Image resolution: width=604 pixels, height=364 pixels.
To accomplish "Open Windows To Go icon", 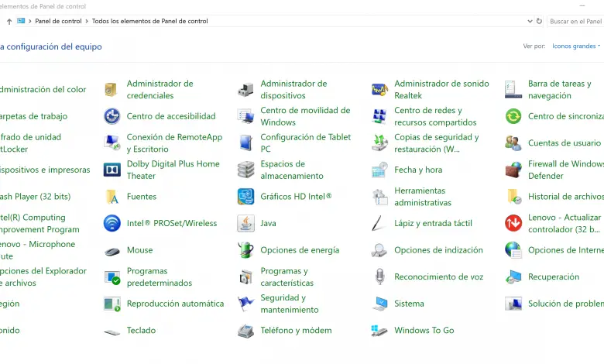I will click(x=379, y=331).
